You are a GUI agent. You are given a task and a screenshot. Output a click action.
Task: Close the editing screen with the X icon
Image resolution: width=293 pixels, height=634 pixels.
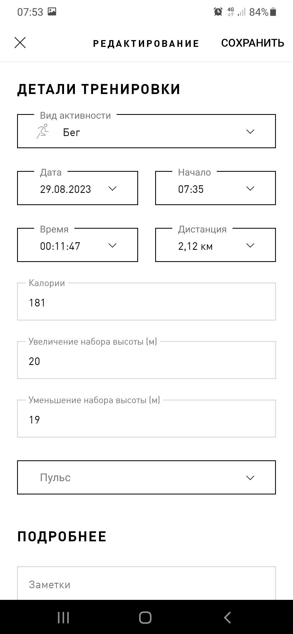[20, 43]
